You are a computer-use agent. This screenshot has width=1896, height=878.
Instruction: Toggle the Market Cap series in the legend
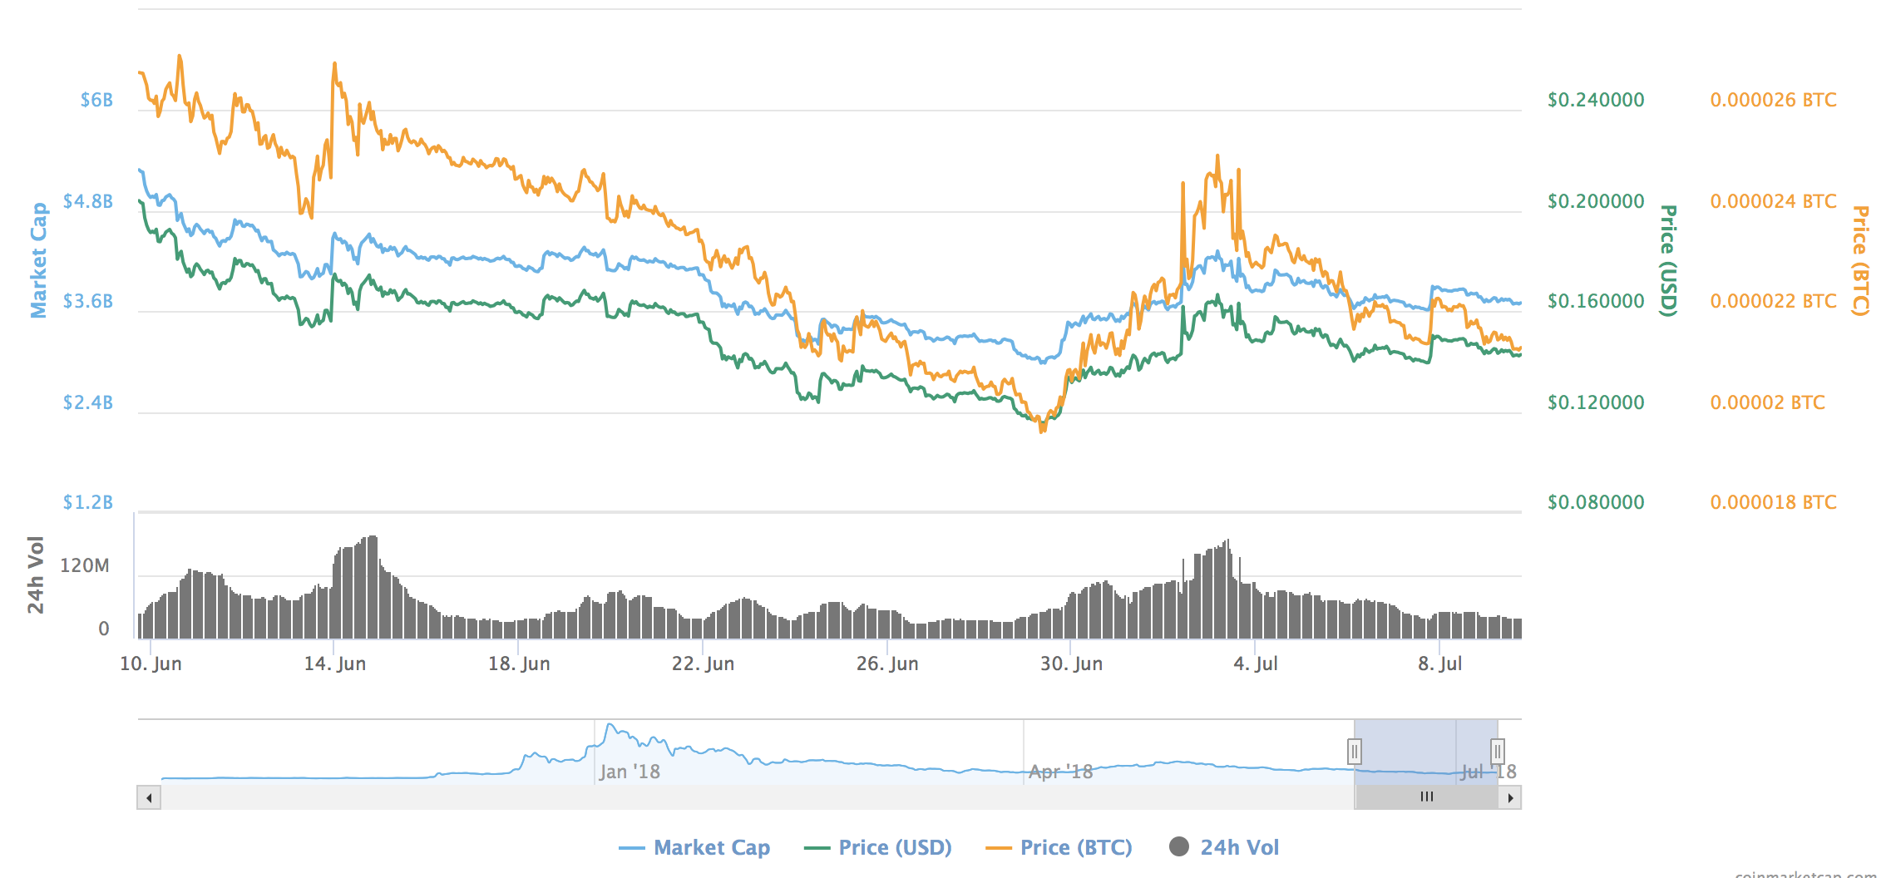695,847
